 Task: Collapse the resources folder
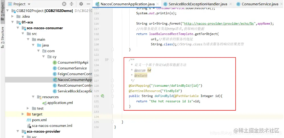pyautogui.click(x=33, y=97)
